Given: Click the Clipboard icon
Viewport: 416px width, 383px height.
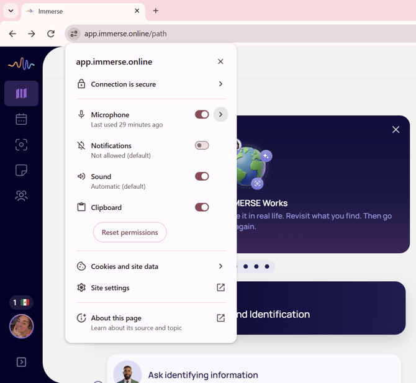Looking at the screenshot, I should pyautogui.click(x=81, y=207).
